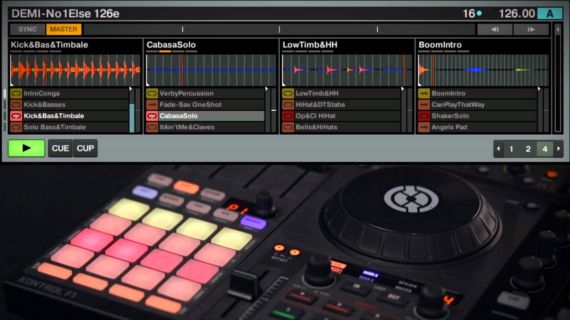The image size is (570, 320).
Task: Select the highlighted CabasaSolo row
Action: click(205, 116)
